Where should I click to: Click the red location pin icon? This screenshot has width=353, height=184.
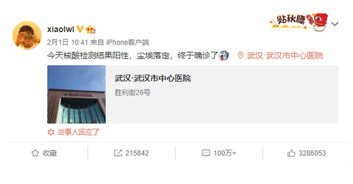click(241, 55)
